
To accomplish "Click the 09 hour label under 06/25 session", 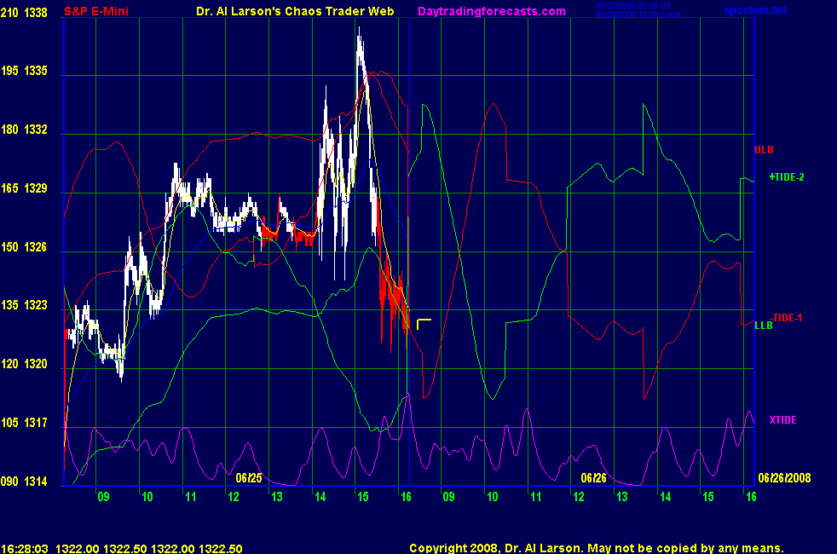I will coord(103,497).
